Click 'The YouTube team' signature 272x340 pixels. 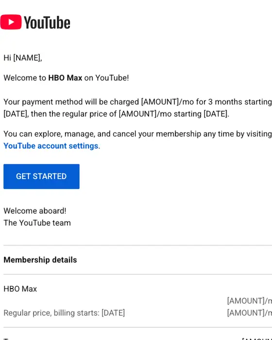37,223
